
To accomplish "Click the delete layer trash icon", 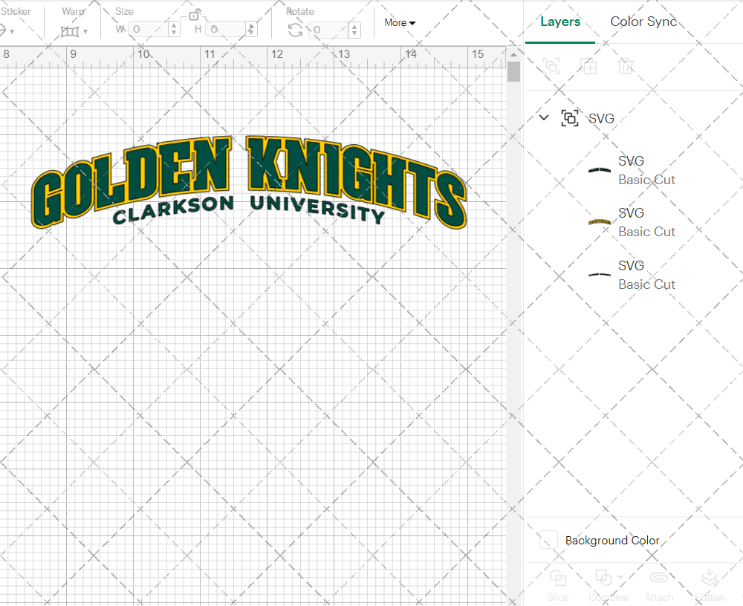I will click(x=626, y=66).
